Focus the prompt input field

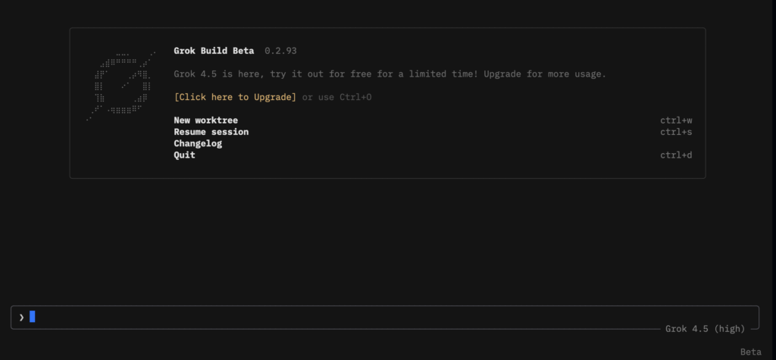point(384,318)
